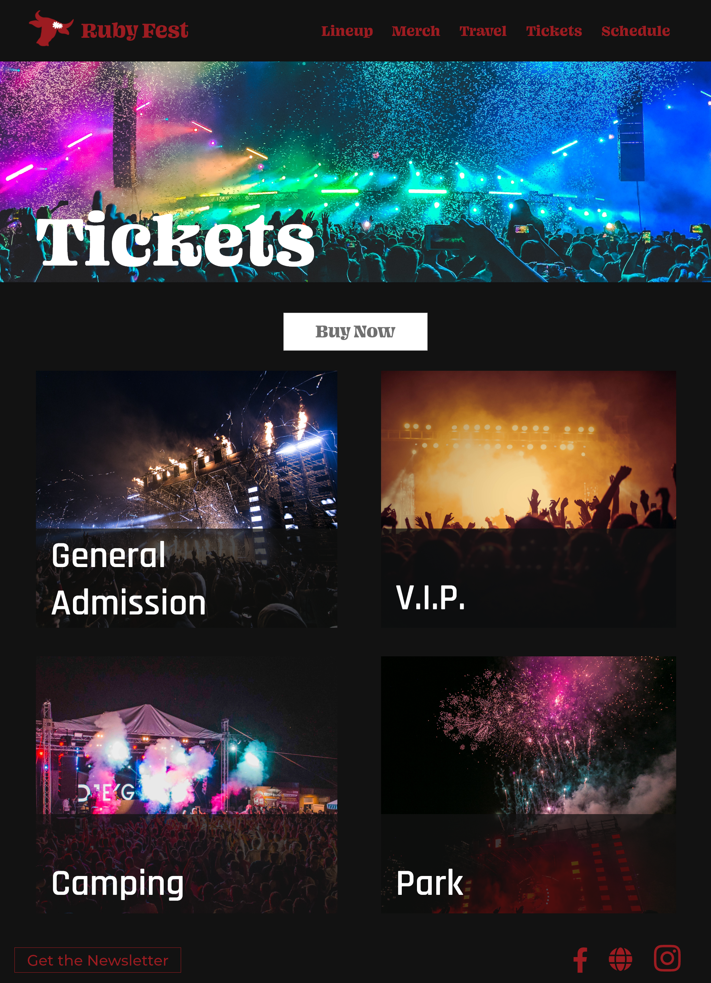Select the Park ticket card

coord(528,784)
